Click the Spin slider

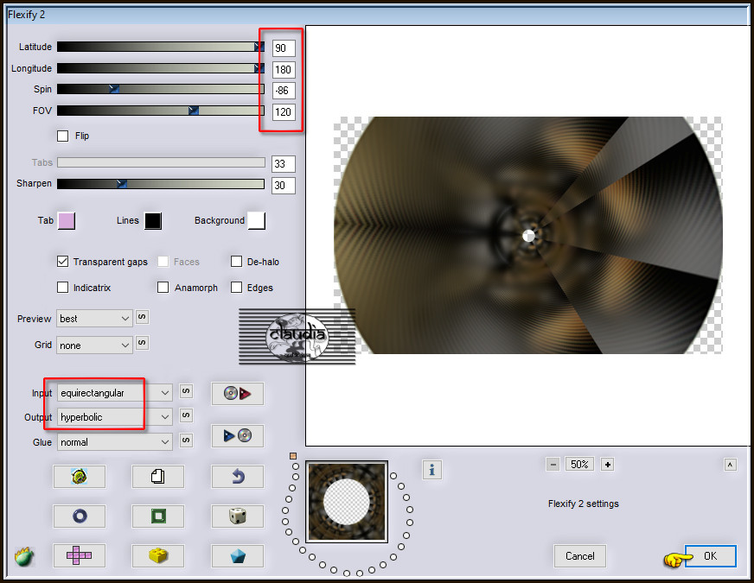pos(161,89)
